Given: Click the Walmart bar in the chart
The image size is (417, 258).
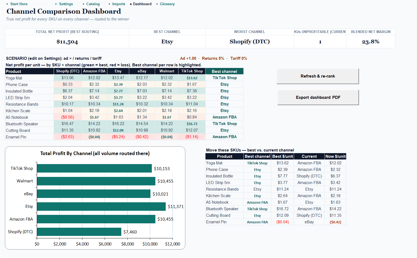Looking at the screenshot, I should [x=96, y=181].
